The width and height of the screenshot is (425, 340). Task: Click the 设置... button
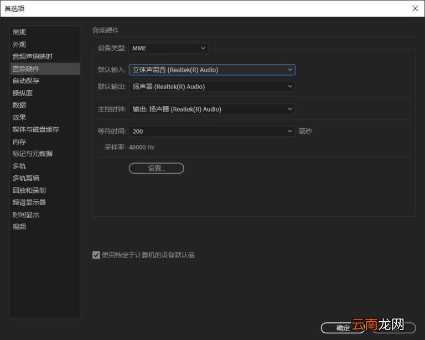(157, 169)
